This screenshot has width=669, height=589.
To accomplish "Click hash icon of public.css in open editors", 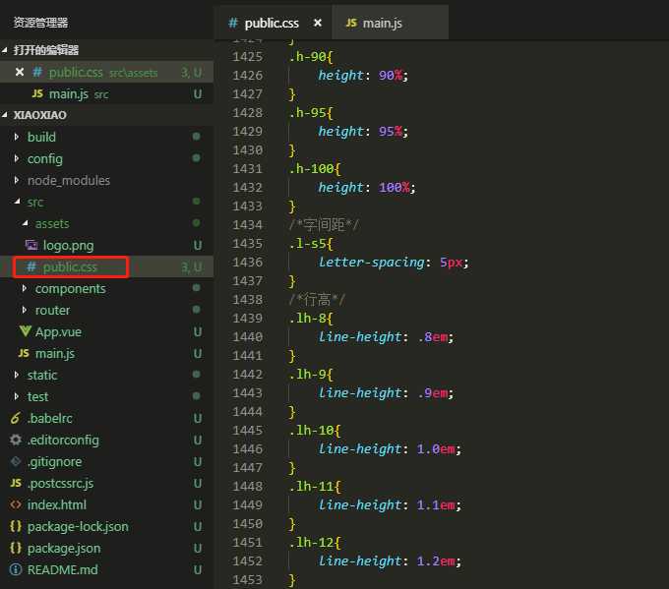I will 37,72.
